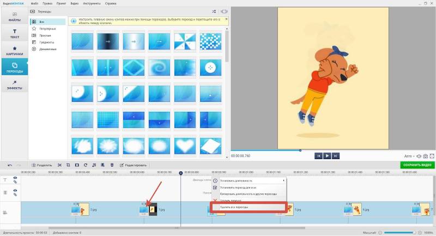Select the ПЕРЕХОДЫ section in sidebar
The image size is (436, 236).
click(15, 67)
